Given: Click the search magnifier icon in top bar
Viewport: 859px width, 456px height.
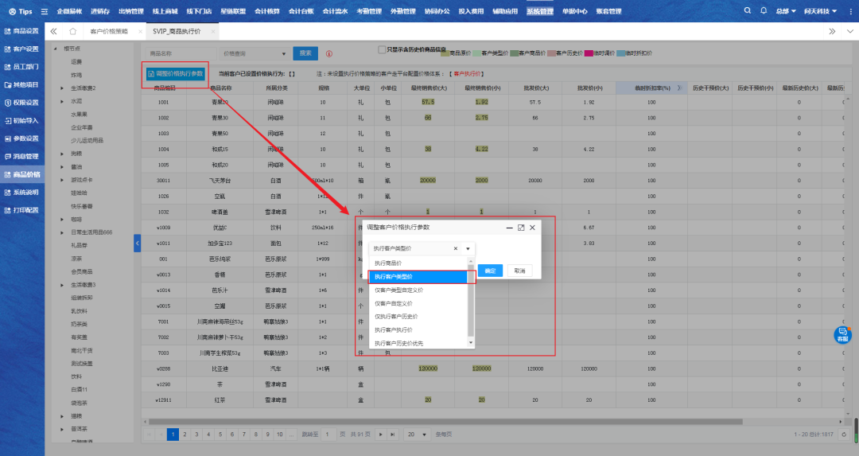Looking at the screenshot, I should pos(747,11).
